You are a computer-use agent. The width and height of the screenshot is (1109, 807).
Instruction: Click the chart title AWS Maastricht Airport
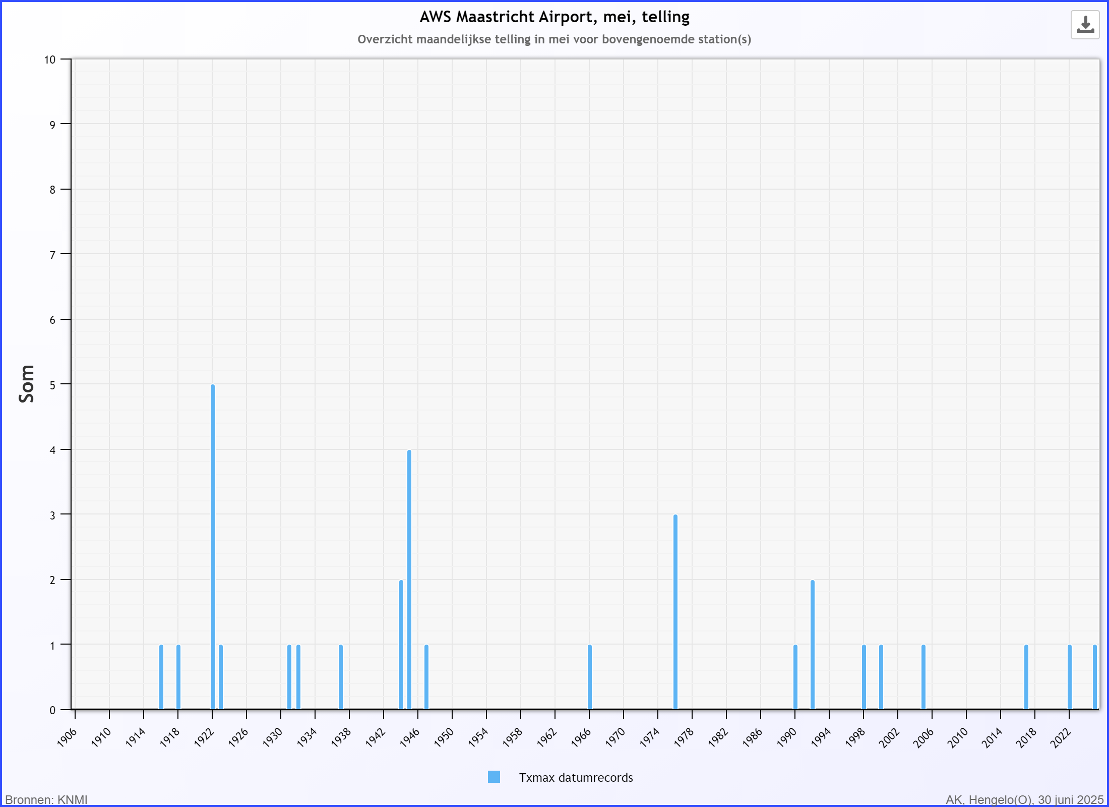point(555,17)
